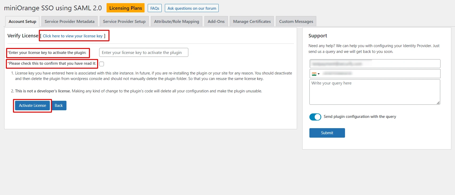This screenshot has height=195, width=455.
Task: Open the Account Setup tab
Action: point(22,21)
